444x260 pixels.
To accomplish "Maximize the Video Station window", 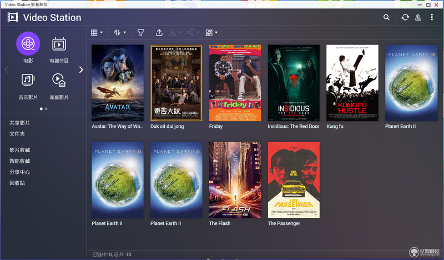I will click(x=428, y=5).
